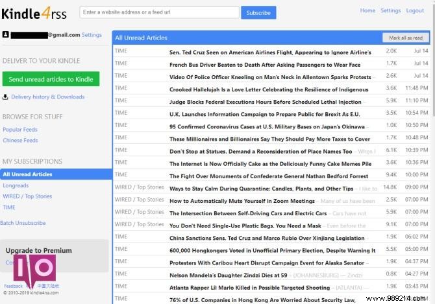Viewport: 435px width, 304px height.
Task: Focus the website address or feed URL field
Action: 159,12
